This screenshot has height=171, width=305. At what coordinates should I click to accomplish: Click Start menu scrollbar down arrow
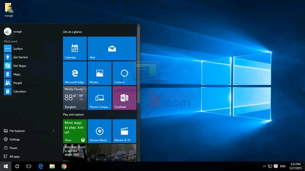(138, 160)
